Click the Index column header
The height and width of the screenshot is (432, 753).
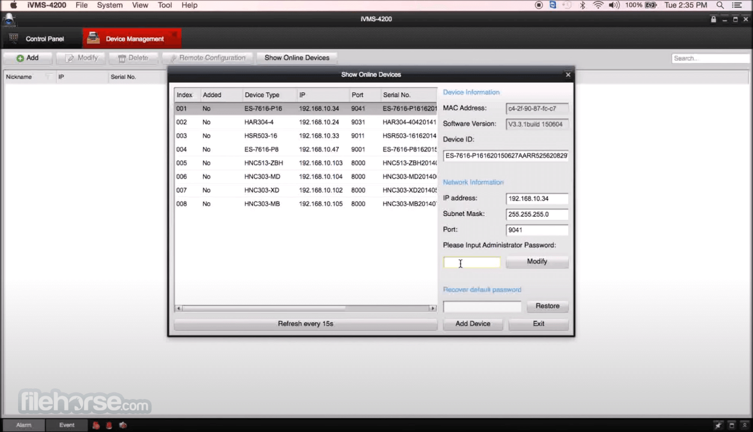(187, 95)
